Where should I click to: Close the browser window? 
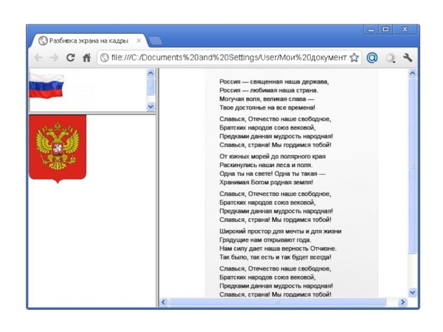(405, 29)
